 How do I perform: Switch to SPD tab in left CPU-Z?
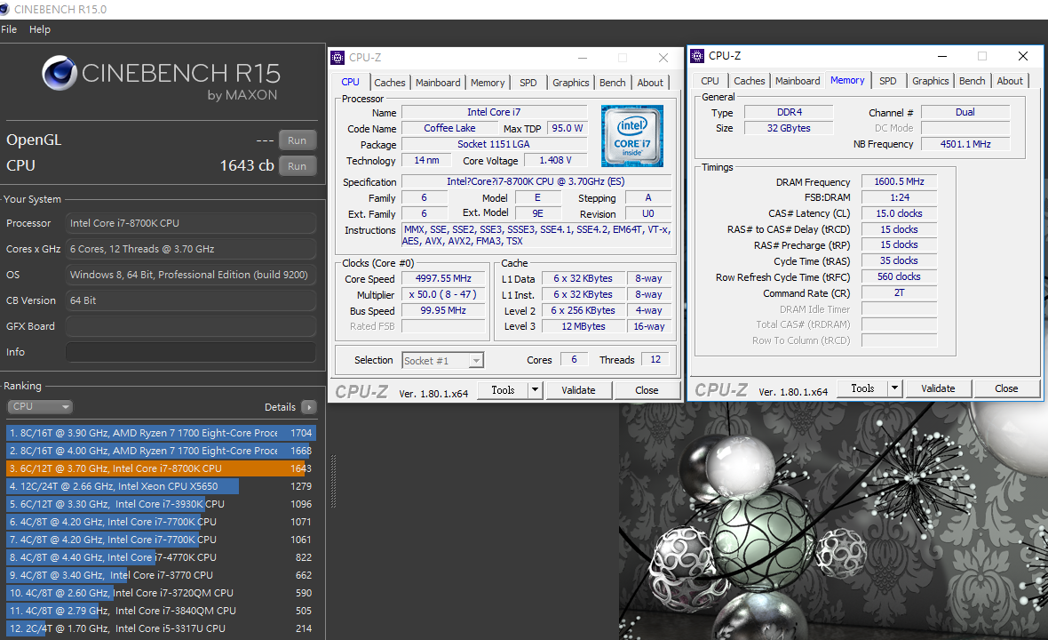tap(528, 83)
